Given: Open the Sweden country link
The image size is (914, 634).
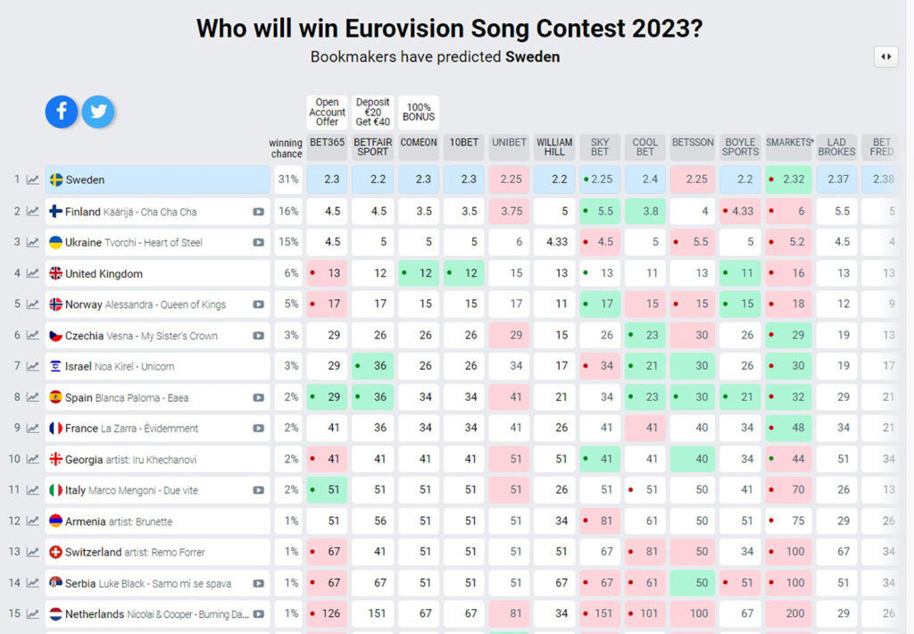Looking at the screenshot, I should [x=85, y=179].
